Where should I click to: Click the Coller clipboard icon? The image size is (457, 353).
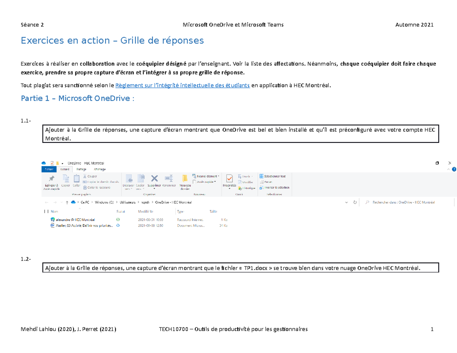pyautogui.click(x=77, y=178)
